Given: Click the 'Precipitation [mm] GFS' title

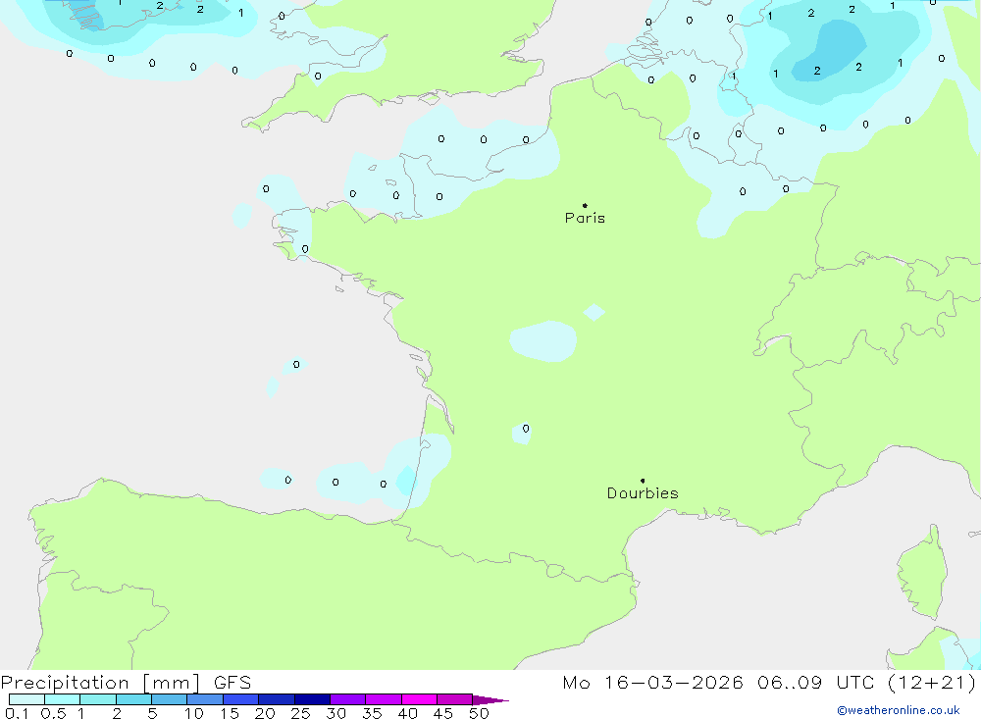Looking at the screenshot, I should click(126, 682).
